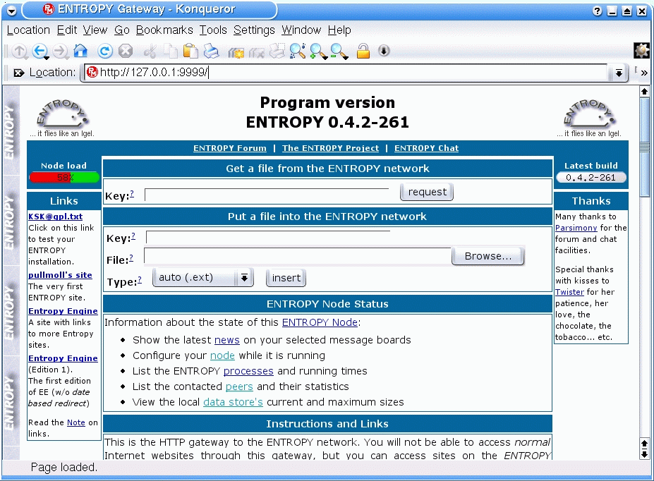Image resolution: width=654 pixels, height=481 pixels.
Task: Open the Twister link
Action: pyautogui.click(x=569, y=292)
